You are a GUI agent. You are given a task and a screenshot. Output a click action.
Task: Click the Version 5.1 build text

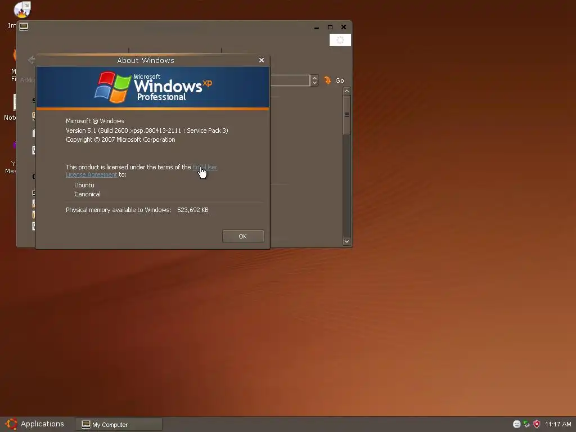147,130
